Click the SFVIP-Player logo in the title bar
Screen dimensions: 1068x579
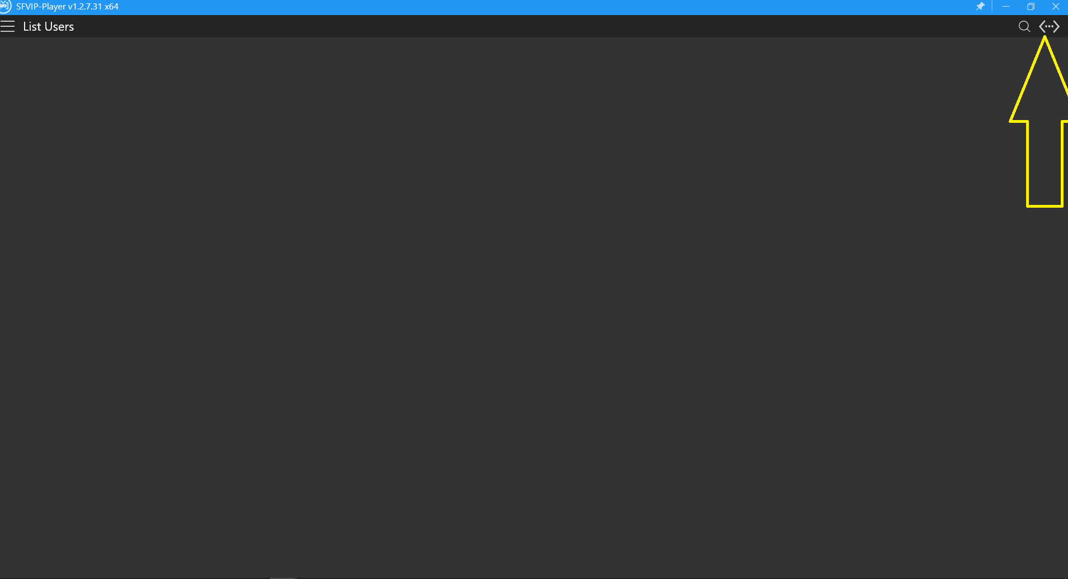[5, 6]
